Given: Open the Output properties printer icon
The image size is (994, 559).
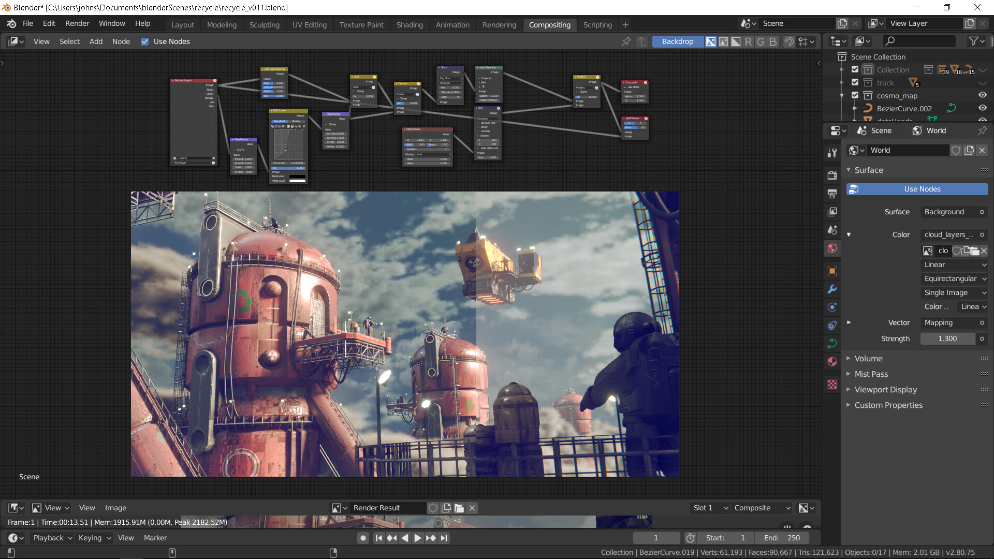Looking at the screenshot, I should [x=832, y=194].
